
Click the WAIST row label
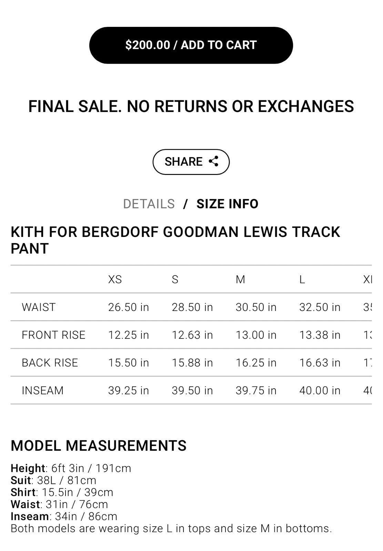[x=39, y=307]
